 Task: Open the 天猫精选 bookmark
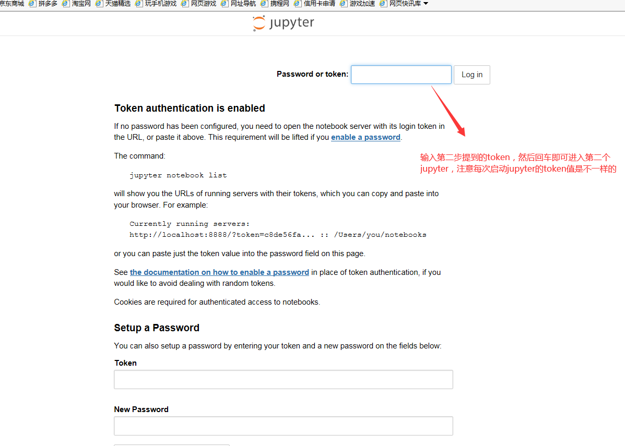tap(113, 4)
